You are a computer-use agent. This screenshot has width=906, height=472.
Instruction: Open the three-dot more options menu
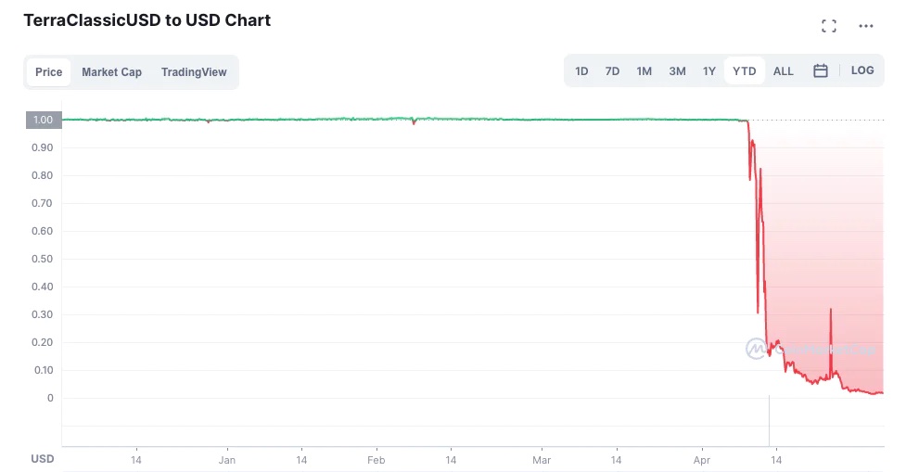click(x=866, y=26)
